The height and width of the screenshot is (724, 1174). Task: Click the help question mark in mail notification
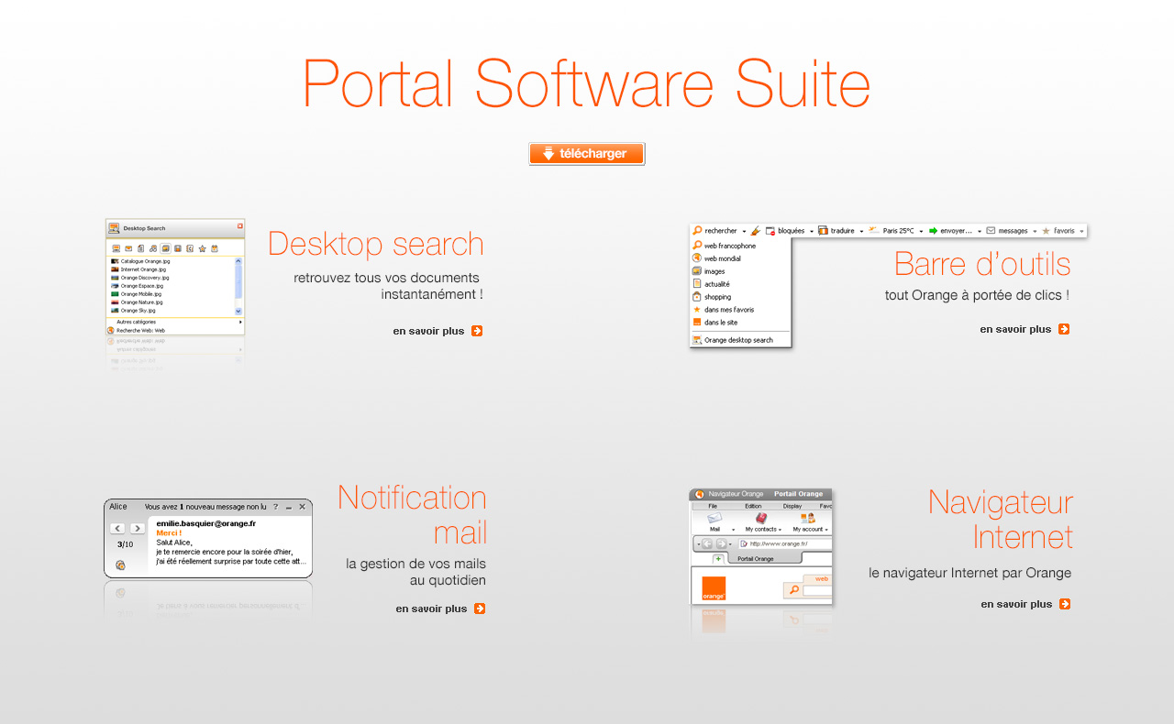pyautogui.click(x=275, y=507)
